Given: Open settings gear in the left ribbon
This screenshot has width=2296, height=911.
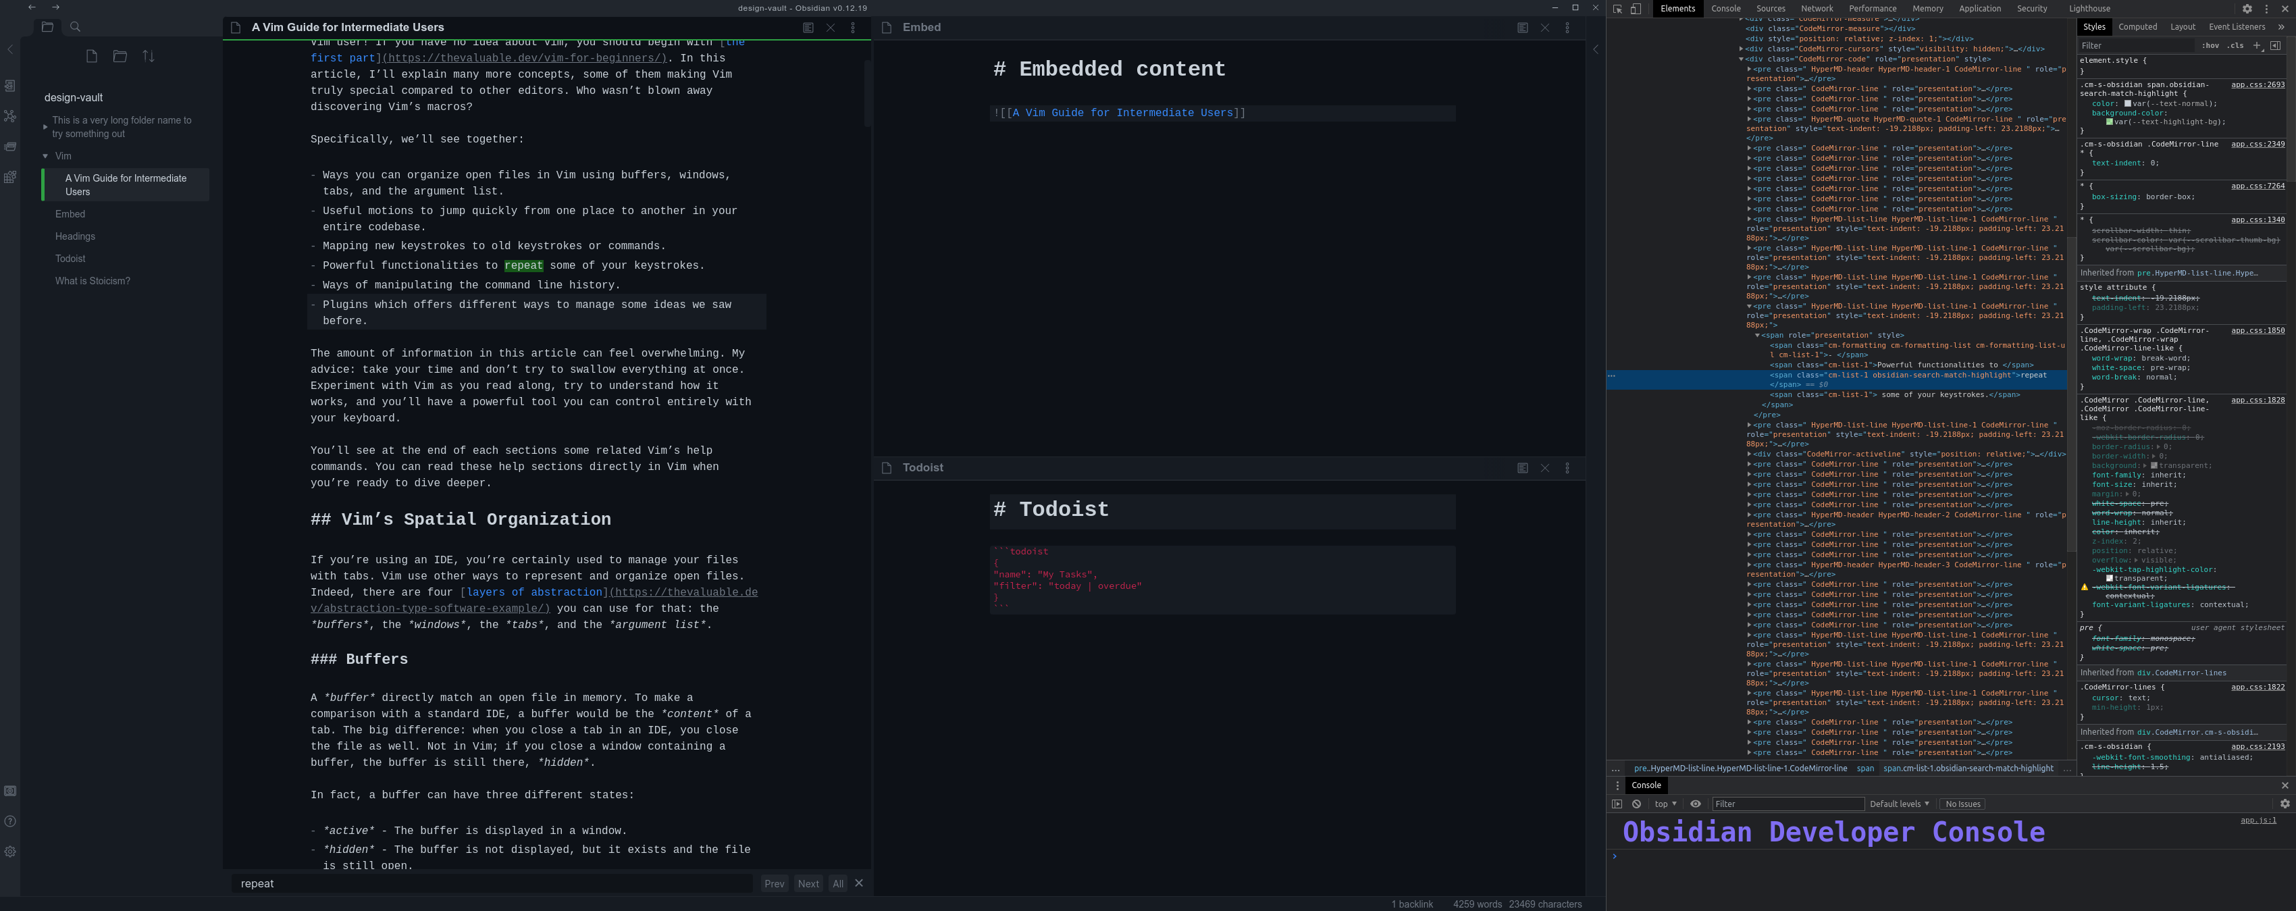Looking at the screenshot, I should (x=10, y=852).
